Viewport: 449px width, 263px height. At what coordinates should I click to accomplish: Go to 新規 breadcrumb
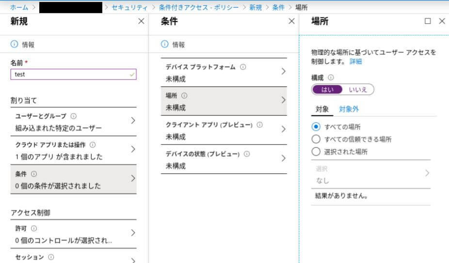[256, 7]
